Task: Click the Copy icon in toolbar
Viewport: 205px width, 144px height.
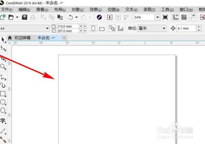Action: tap(52, 17)
